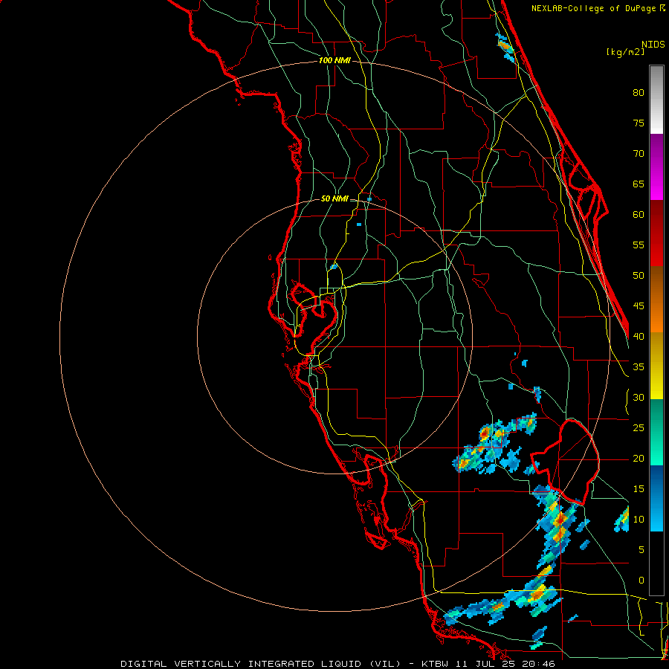The height and width of the screenshot is (669, 669).
Task: Select the 50 value on the color scale
Action: pyautogui.click(x=639, y=276)
